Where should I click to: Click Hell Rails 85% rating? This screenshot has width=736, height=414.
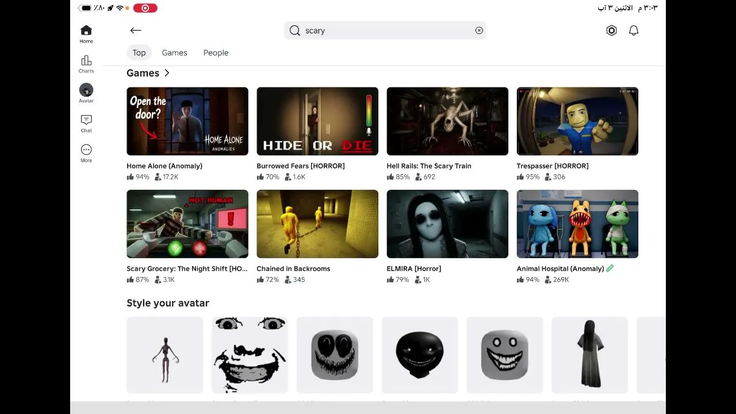tap(398, 177)
